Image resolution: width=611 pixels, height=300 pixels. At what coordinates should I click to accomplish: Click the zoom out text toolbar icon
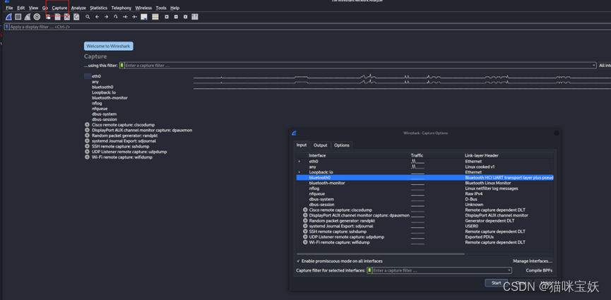176,17
